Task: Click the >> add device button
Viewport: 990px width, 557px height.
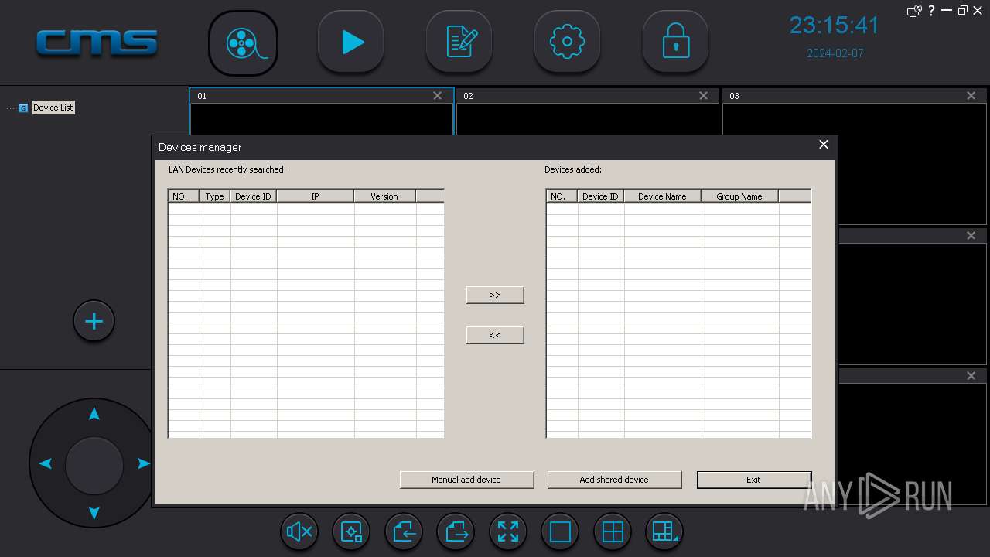Action: [x=495, y=295]
